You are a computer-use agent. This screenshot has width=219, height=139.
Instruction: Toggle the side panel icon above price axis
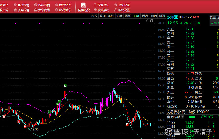(x=151, y=21)
